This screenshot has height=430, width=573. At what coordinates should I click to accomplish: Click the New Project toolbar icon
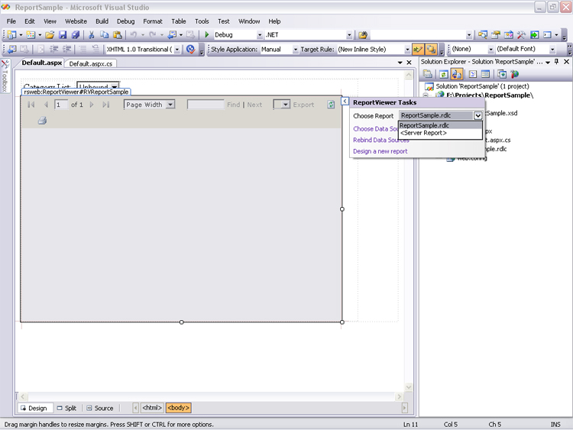[x=11, y=34]
